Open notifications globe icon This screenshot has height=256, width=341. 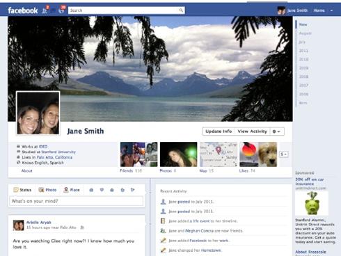click(x=61, y=10)
